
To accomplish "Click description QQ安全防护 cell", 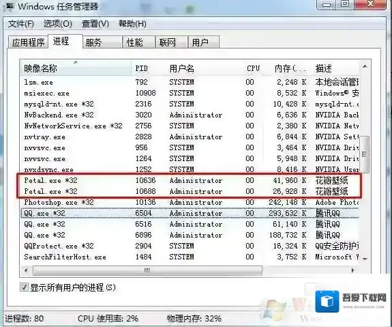I will (x=337, y=246).
